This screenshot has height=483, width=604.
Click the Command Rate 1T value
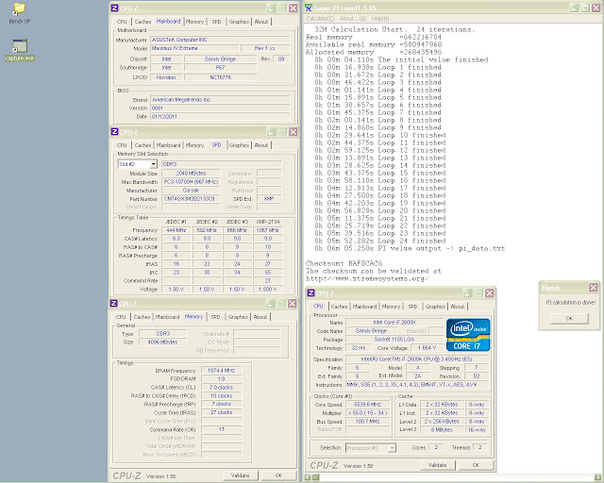click(222, 429)
